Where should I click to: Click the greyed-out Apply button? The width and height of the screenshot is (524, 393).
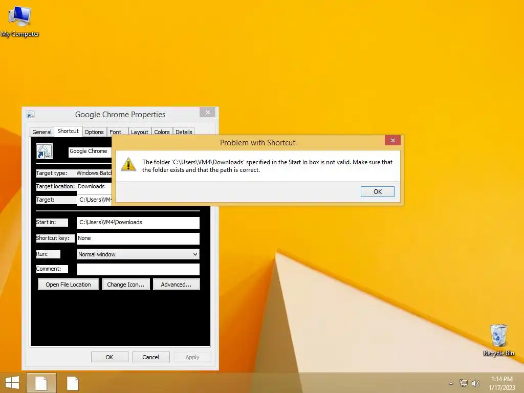click(192, 357)
